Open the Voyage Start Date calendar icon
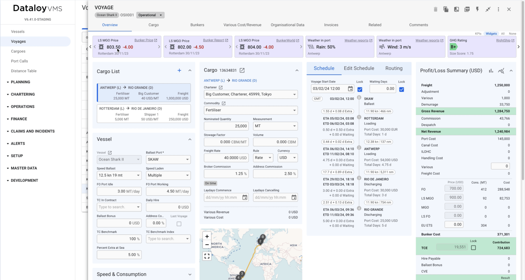Viewport: 525px width, 280px height. [x=350, y=89]
